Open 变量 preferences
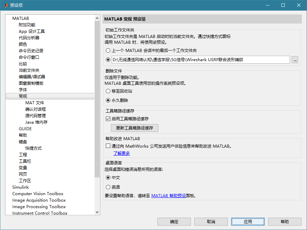307x230 pixels. (23, 167)
